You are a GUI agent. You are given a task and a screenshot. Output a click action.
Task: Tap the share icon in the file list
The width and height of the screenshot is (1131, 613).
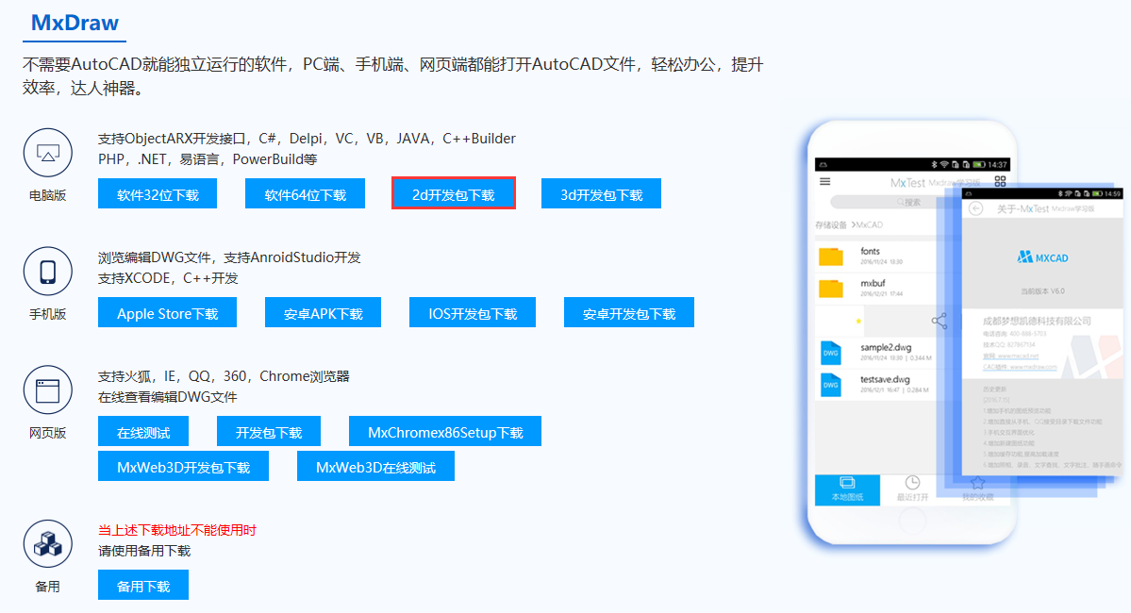click(939, 321)
